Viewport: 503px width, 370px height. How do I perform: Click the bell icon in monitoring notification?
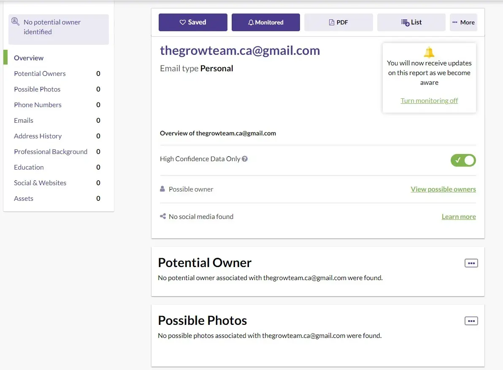tap(429, 52)
